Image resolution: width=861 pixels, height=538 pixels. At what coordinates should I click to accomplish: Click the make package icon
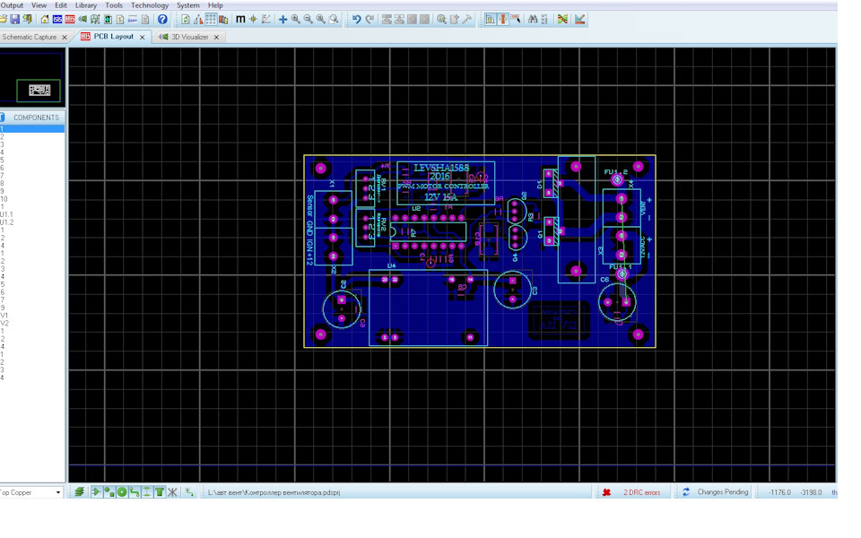point(454,19)
